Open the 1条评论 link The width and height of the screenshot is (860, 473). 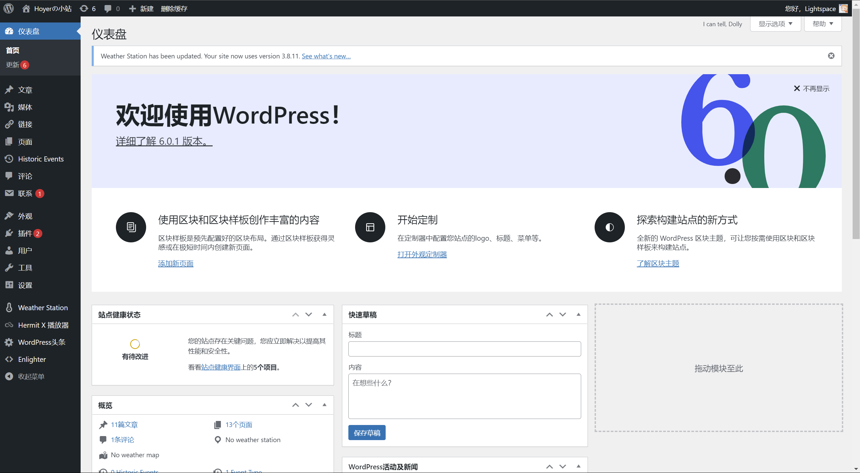click(122, 440)
